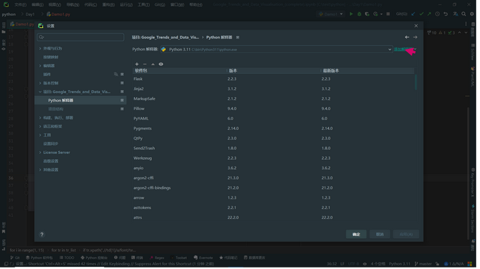Upgrade package using the up-arrow icon
Screen dimensions: 480x269
[153, 64]
